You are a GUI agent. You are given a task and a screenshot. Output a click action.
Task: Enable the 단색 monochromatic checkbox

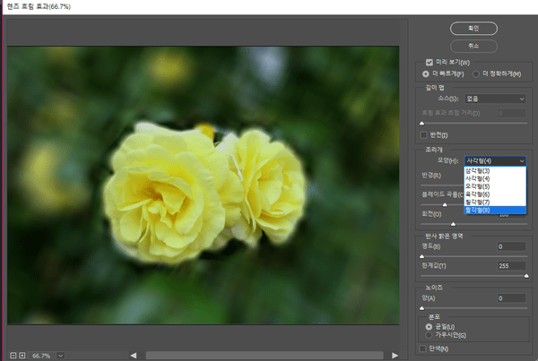[x=424, y=348]
